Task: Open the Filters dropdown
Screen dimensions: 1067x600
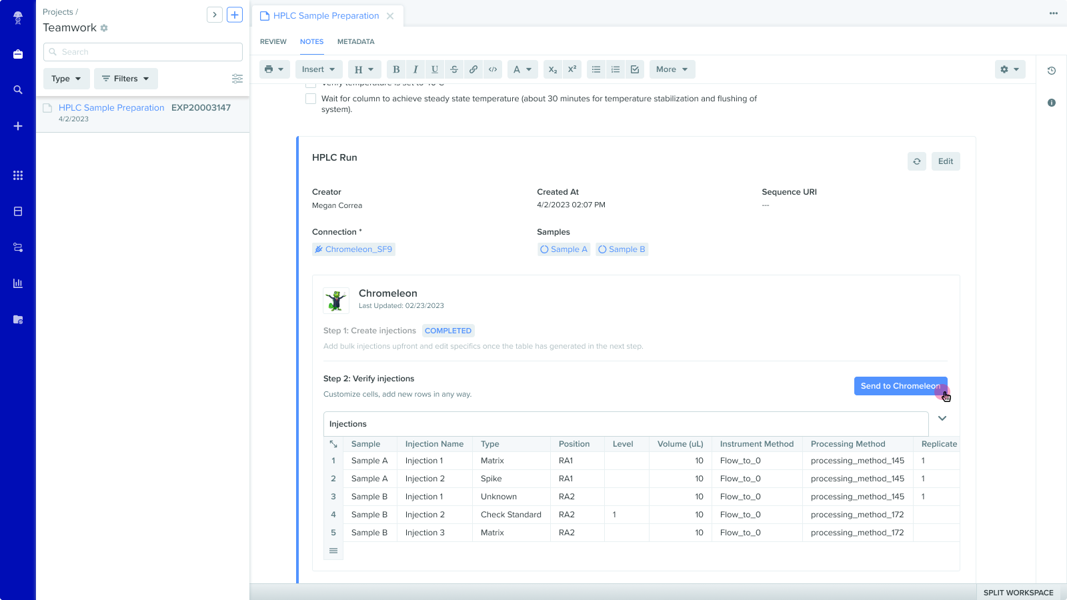Action: tap(126, 79)
